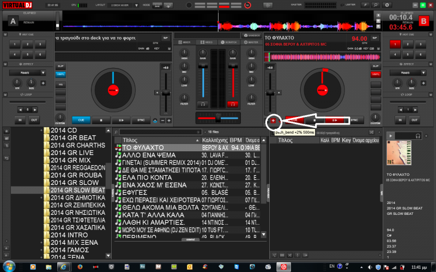436x272 pixels.
Task: Click deck B loop halve left arrow
Action: (x=401, y=110)
